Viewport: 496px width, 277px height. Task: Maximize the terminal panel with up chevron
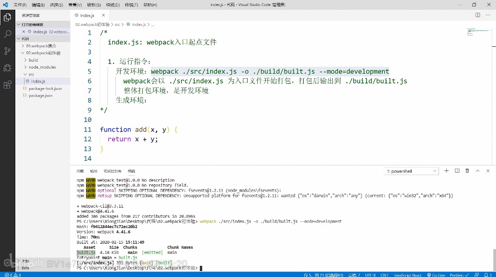477,171
